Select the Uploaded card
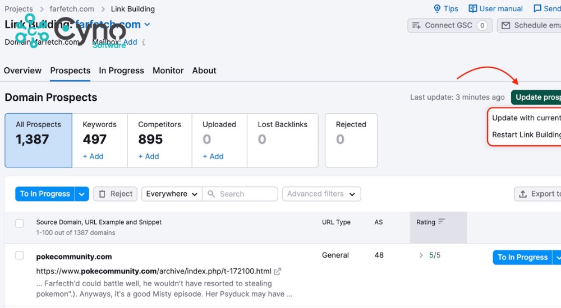The height and width of the screenshot is (308, 561). click(219, 141)
